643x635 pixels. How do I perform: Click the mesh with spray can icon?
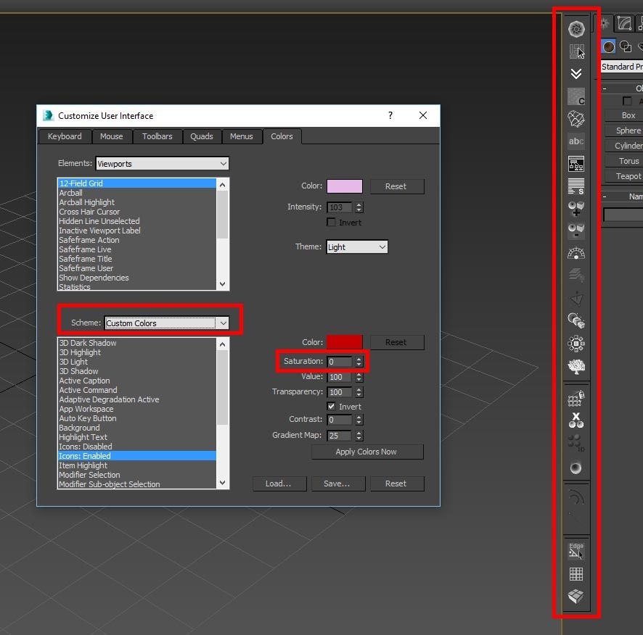[x=576, y=398]
